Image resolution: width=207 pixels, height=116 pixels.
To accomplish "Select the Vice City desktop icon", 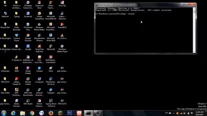I will pyautogui.click(x=62, y=4).
